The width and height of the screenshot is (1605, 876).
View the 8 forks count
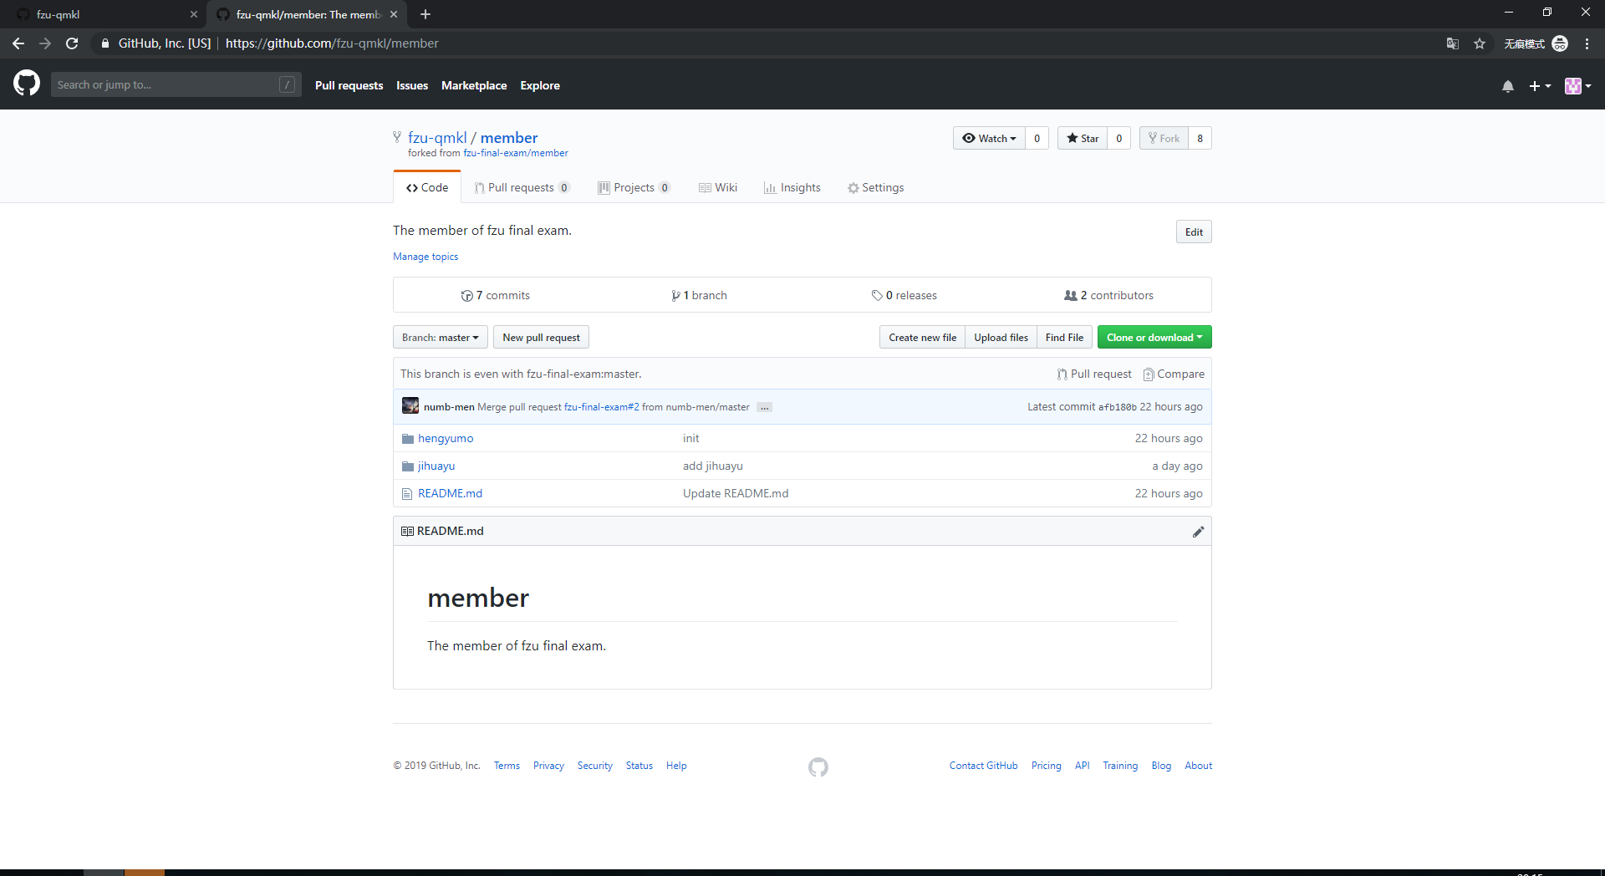pos(1200,138)
